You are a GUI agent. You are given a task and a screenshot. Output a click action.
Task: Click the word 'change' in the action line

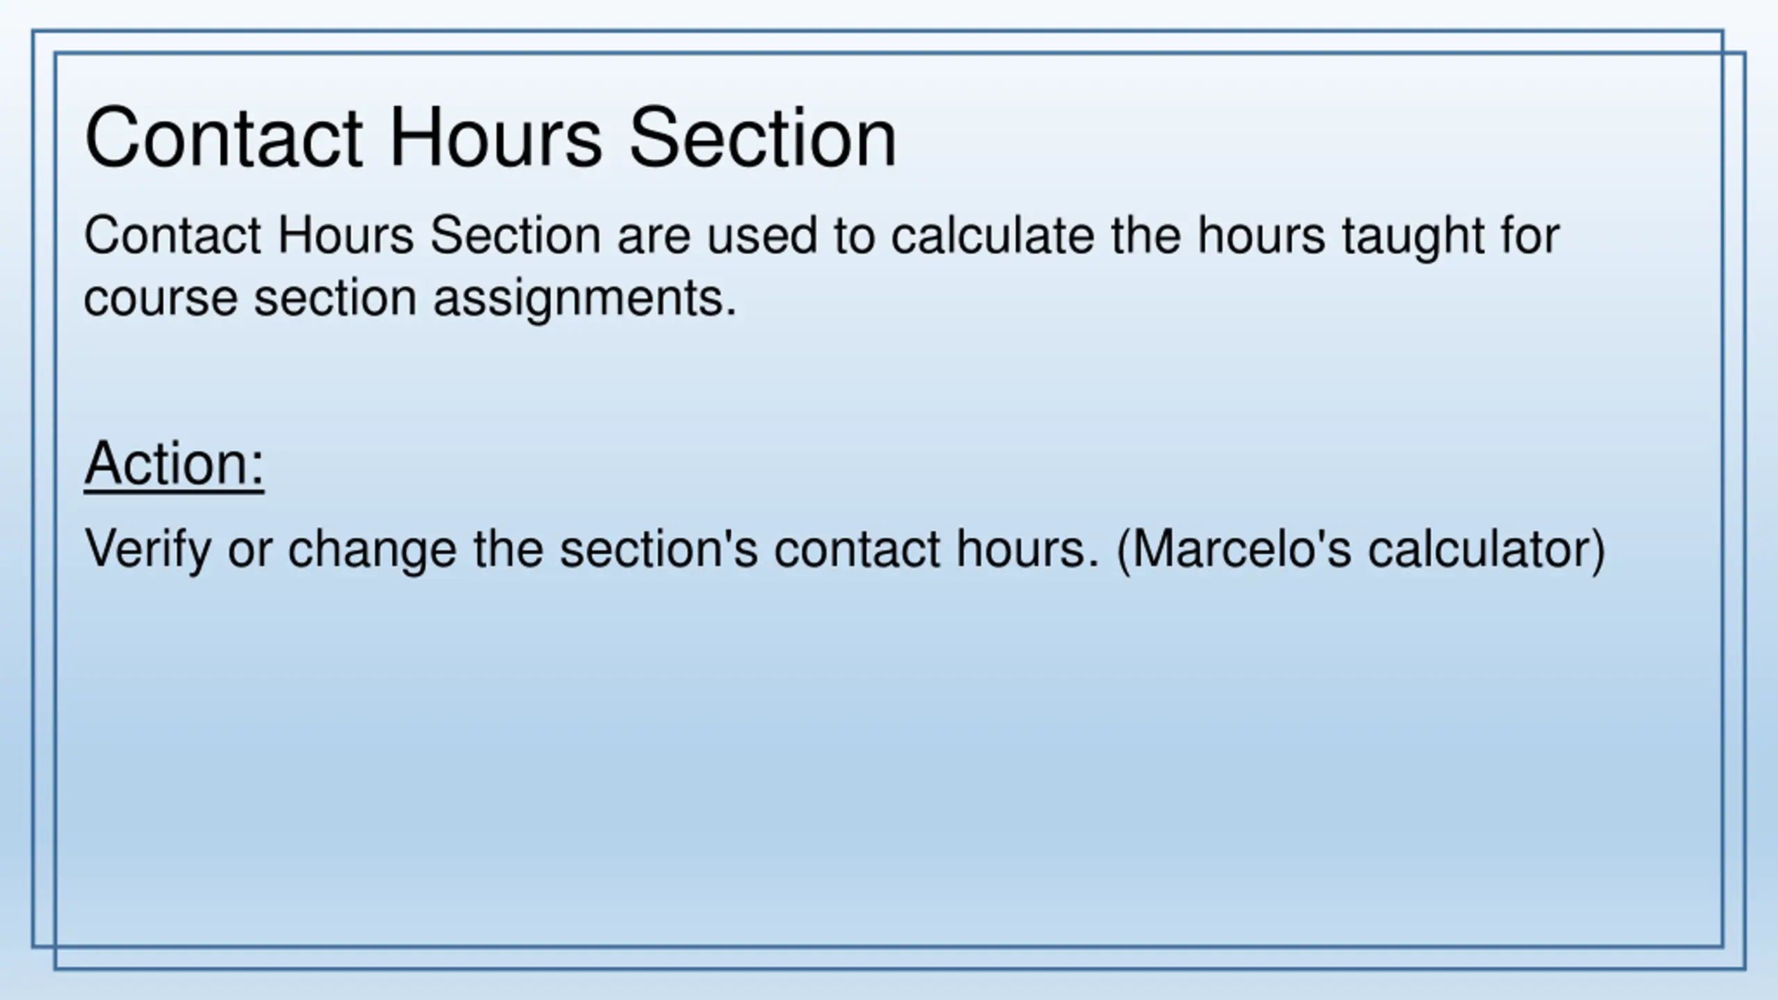(373, 550)
